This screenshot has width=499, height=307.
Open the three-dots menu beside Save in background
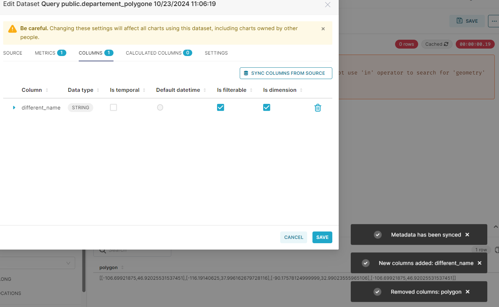(x=494, y=21)
